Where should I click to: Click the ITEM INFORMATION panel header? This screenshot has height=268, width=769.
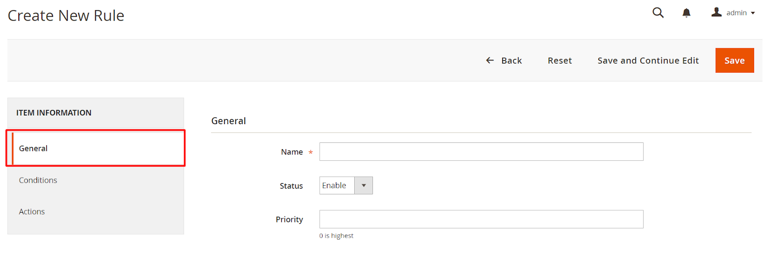(54, 113)
